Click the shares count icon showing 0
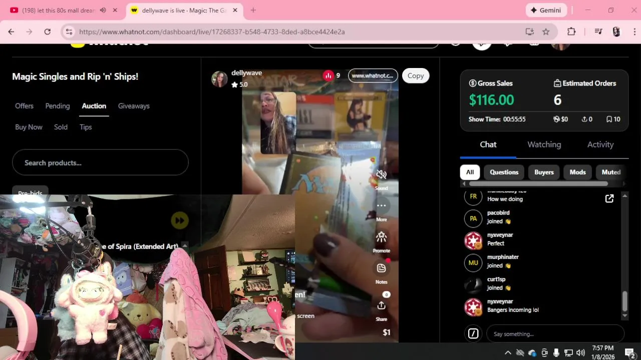641x360 pixels. [584, 119]
